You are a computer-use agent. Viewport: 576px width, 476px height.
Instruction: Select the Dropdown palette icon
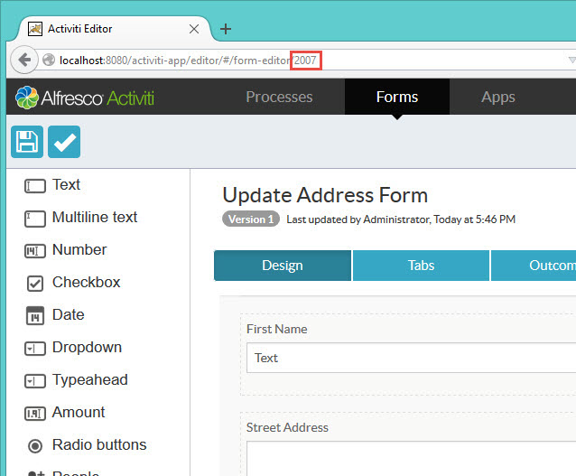(35, 349)
